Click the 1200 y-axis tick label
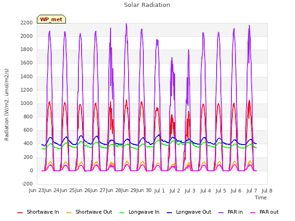 coord(27,90)
